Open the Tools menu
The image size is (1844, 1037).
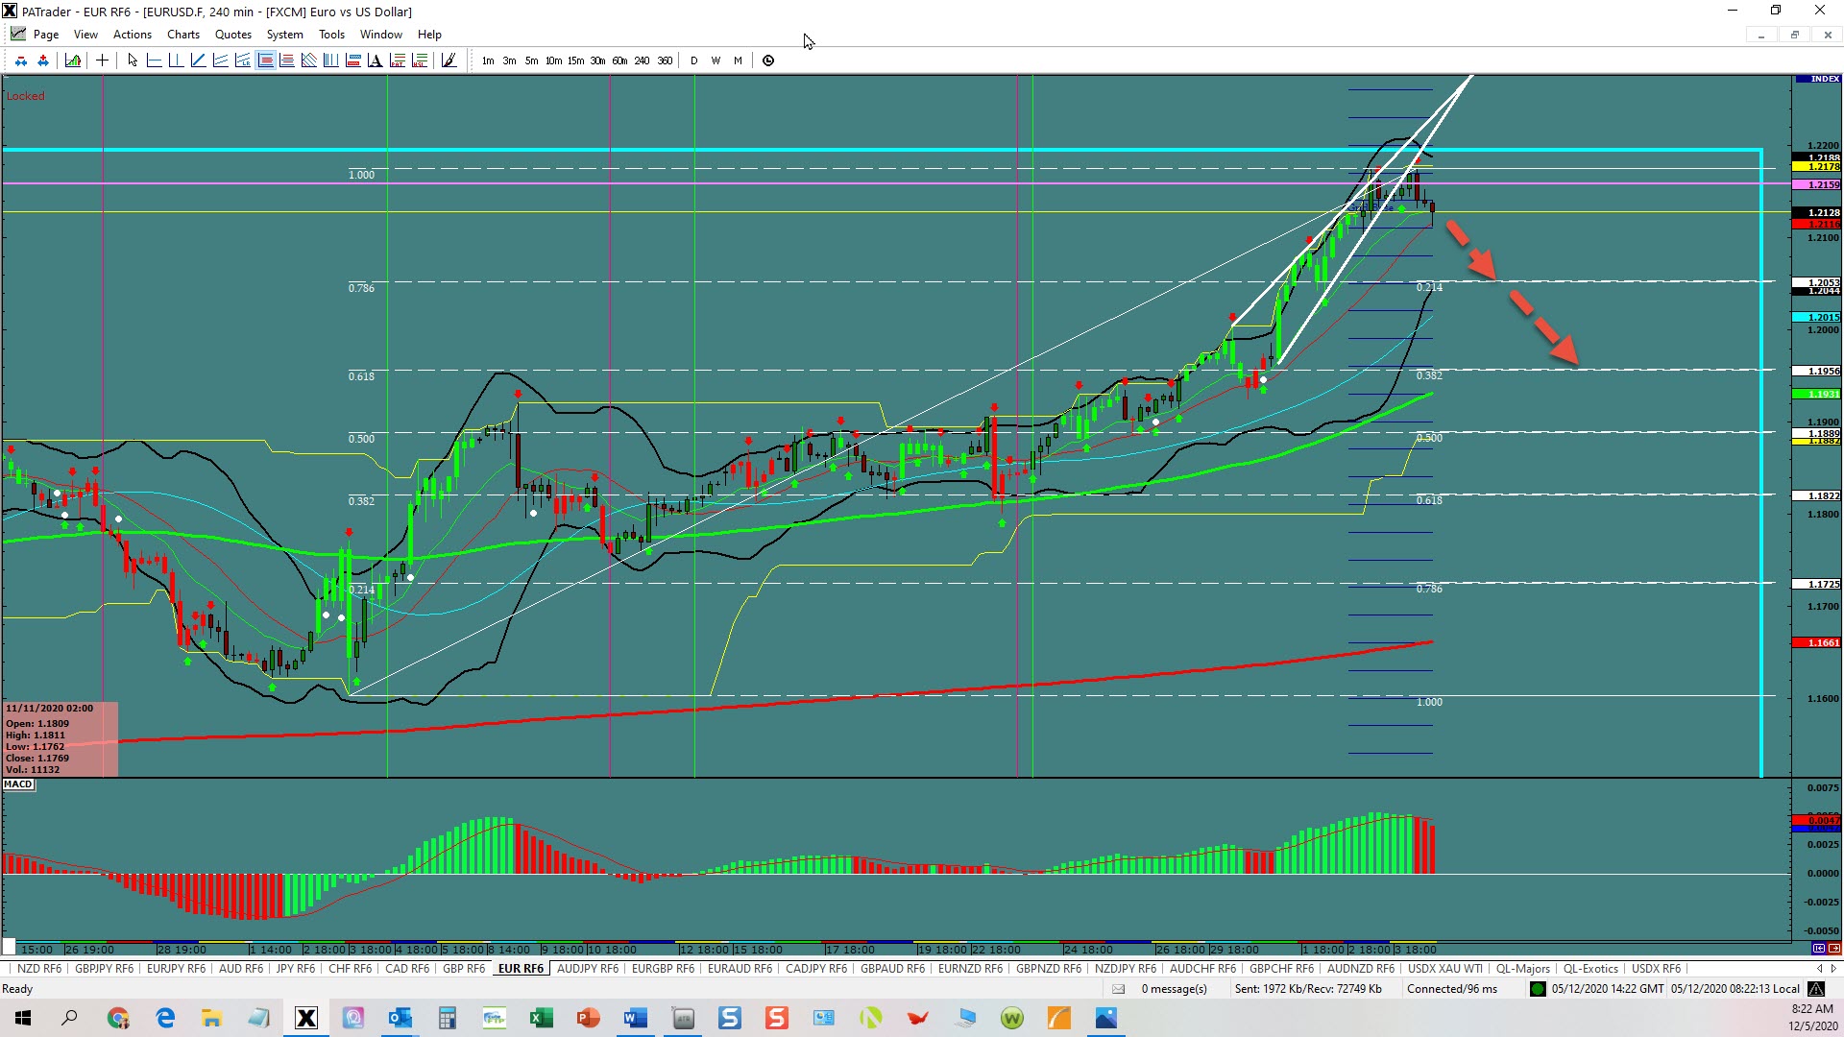[331, 35]
